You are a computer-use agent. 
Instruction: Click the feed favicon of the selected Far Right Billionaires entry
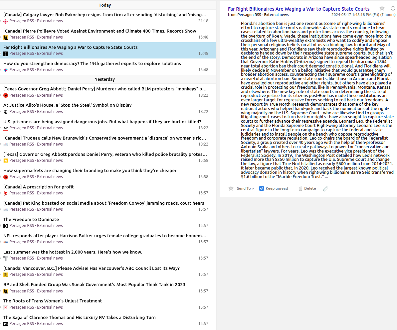6,54
